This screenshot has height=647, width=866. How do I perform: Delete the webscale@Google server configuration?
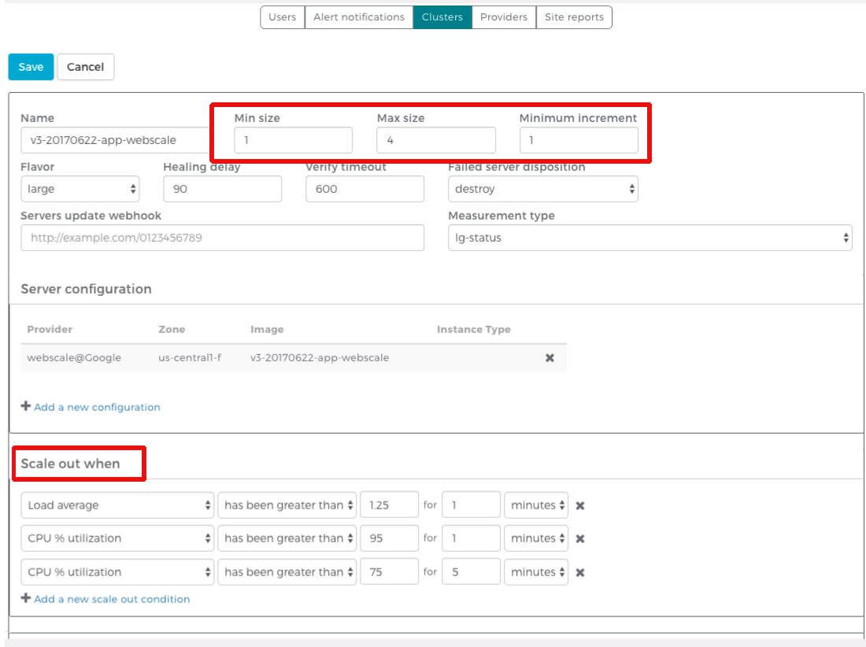tap(550, 357)
